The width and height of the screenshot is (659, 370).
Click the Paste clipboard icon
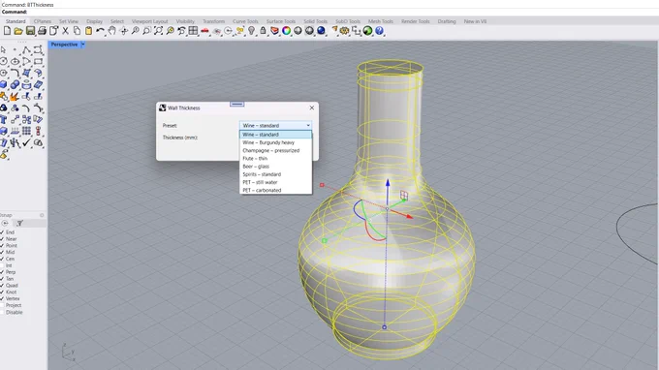tap(89, 31)
